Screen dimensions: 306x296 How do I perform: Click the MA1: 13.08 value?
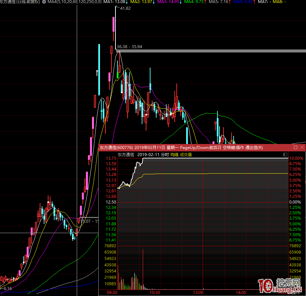[x=114, y=2]
